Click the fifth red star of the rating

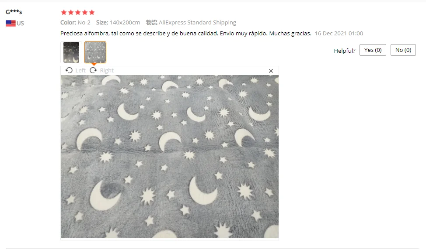[92, 13]
